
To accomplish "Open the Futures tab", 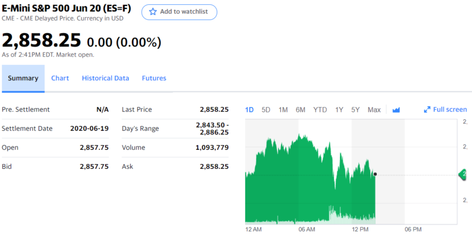I will (x=154, y=78).
